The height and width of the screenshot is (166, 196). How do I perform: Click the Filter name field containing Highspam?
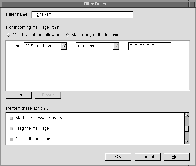coord(82,14)
